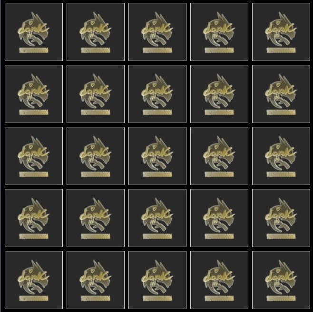Select the donk sticker in row one, column five
Image resolution: width=313 pixels, height=312 pixels.
tap(281, 32)
